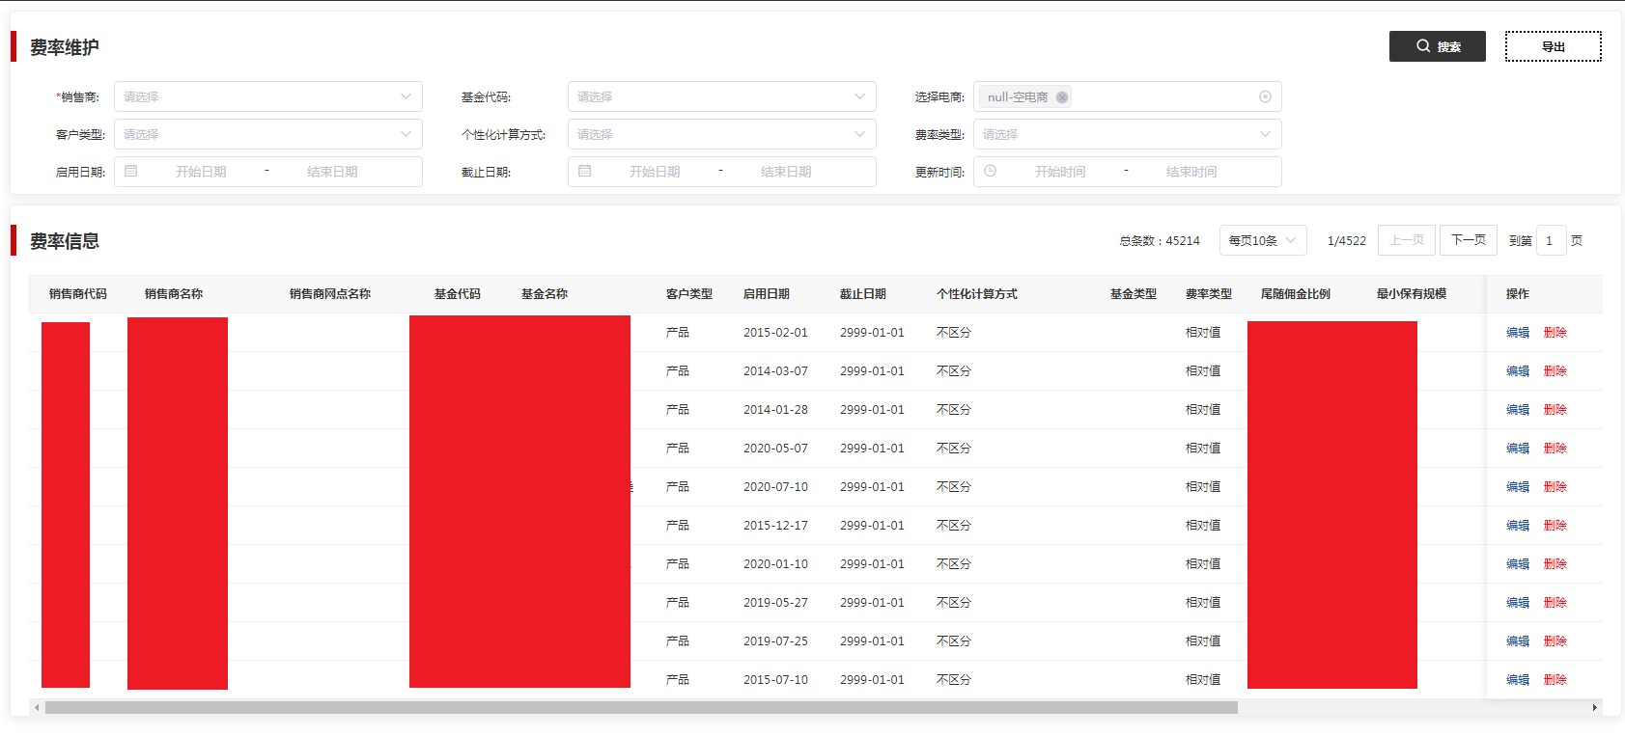
Task: Click 总条数 : 45214 total count
Action: 1160,241
